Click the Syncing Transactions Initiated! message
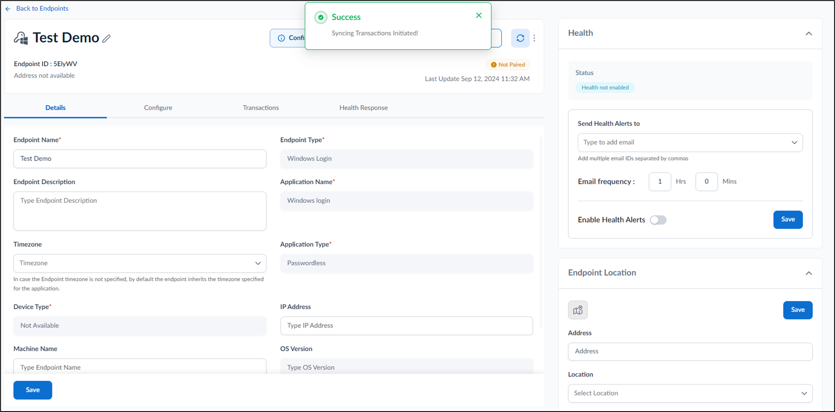The height and width of the screenshot is (412, 835). pyautogui.click(x=375, y=33)
